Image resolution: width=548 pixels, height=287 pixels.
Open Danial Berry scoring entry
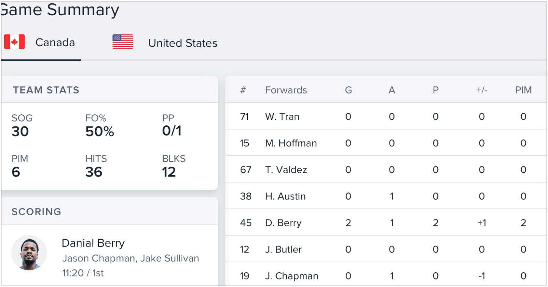[x=93, y=243]
